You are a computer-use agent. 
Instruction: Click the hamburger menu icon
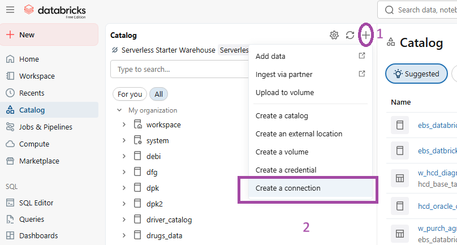[10, 10]
